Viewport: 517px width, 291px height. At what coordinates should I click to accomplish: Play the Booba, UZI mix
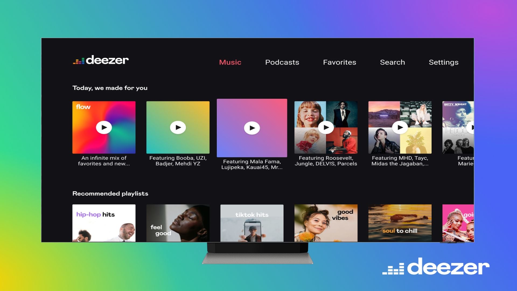click(x=178, y=127)
